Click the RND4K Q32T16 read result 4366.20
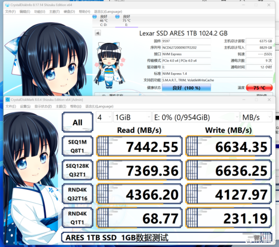The height and width of the screenshot is (247, 279). click(139, 194)
